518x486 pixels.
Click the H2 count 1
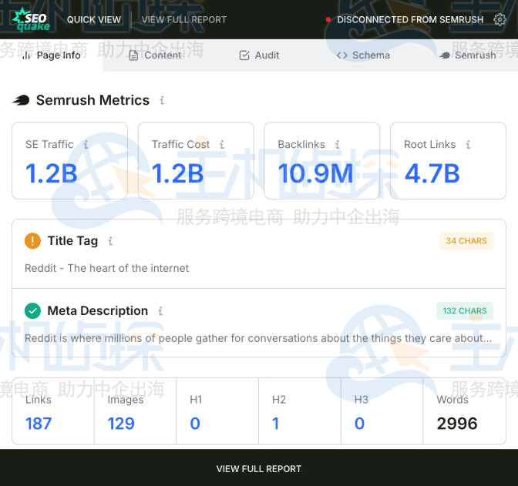[x=275, y=424]
